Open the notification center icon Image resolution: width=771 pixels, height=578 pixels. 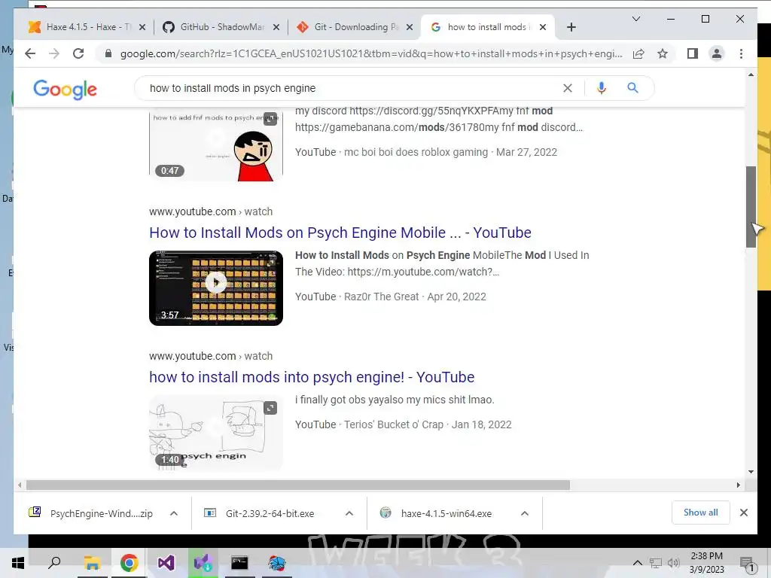(x=748, y=563)
